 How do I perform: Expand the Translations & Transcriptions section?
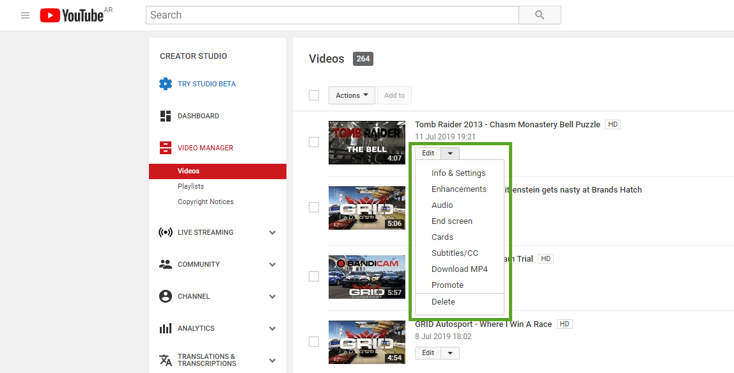[x=272, y=360]
